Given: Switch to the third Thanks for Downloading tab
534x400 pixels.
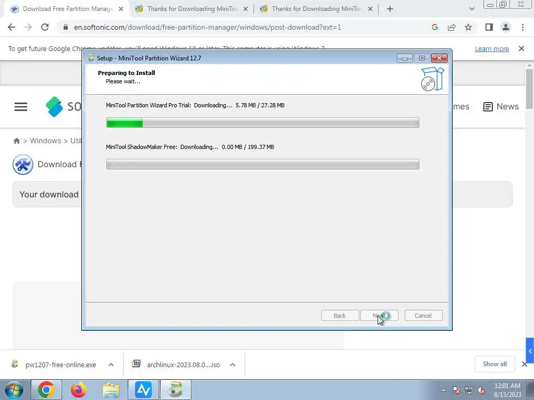Looking at the screenshot, I should (x=317, y=9).
